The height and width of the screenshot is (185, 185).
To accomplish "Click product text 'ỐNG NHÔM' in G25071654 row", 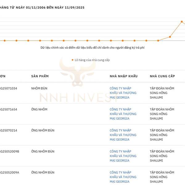I will coord(39,109).
